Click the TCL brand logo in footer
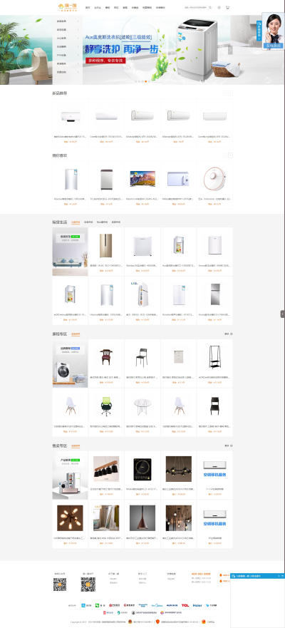Image resolution: width=285 pixels, height=628 pixels. (185, 605)
